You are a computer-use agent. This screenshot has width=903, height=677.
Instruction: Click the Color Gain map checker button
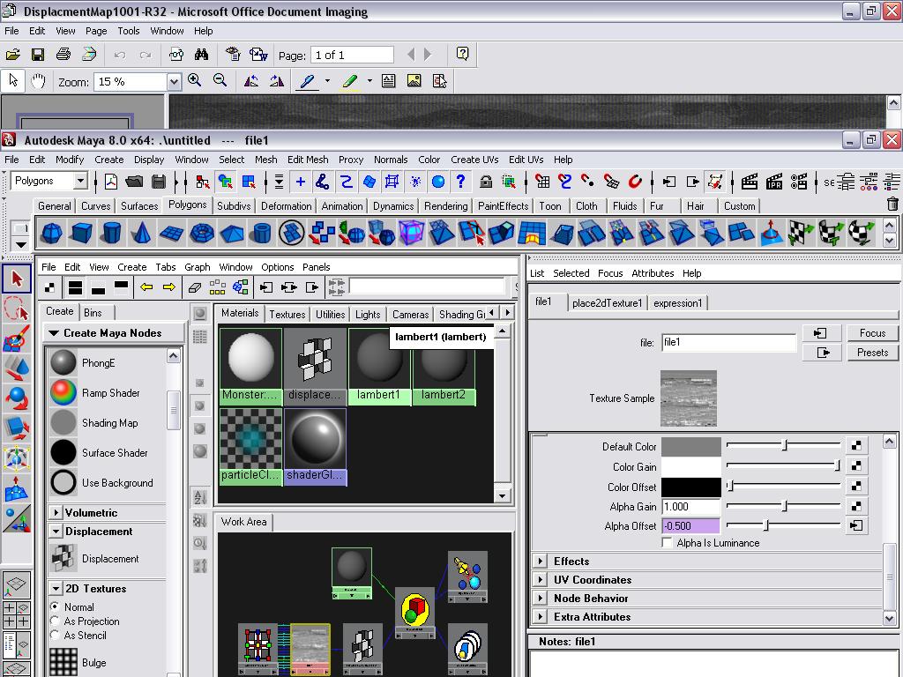pyautogui.click(x=856, y=466)
